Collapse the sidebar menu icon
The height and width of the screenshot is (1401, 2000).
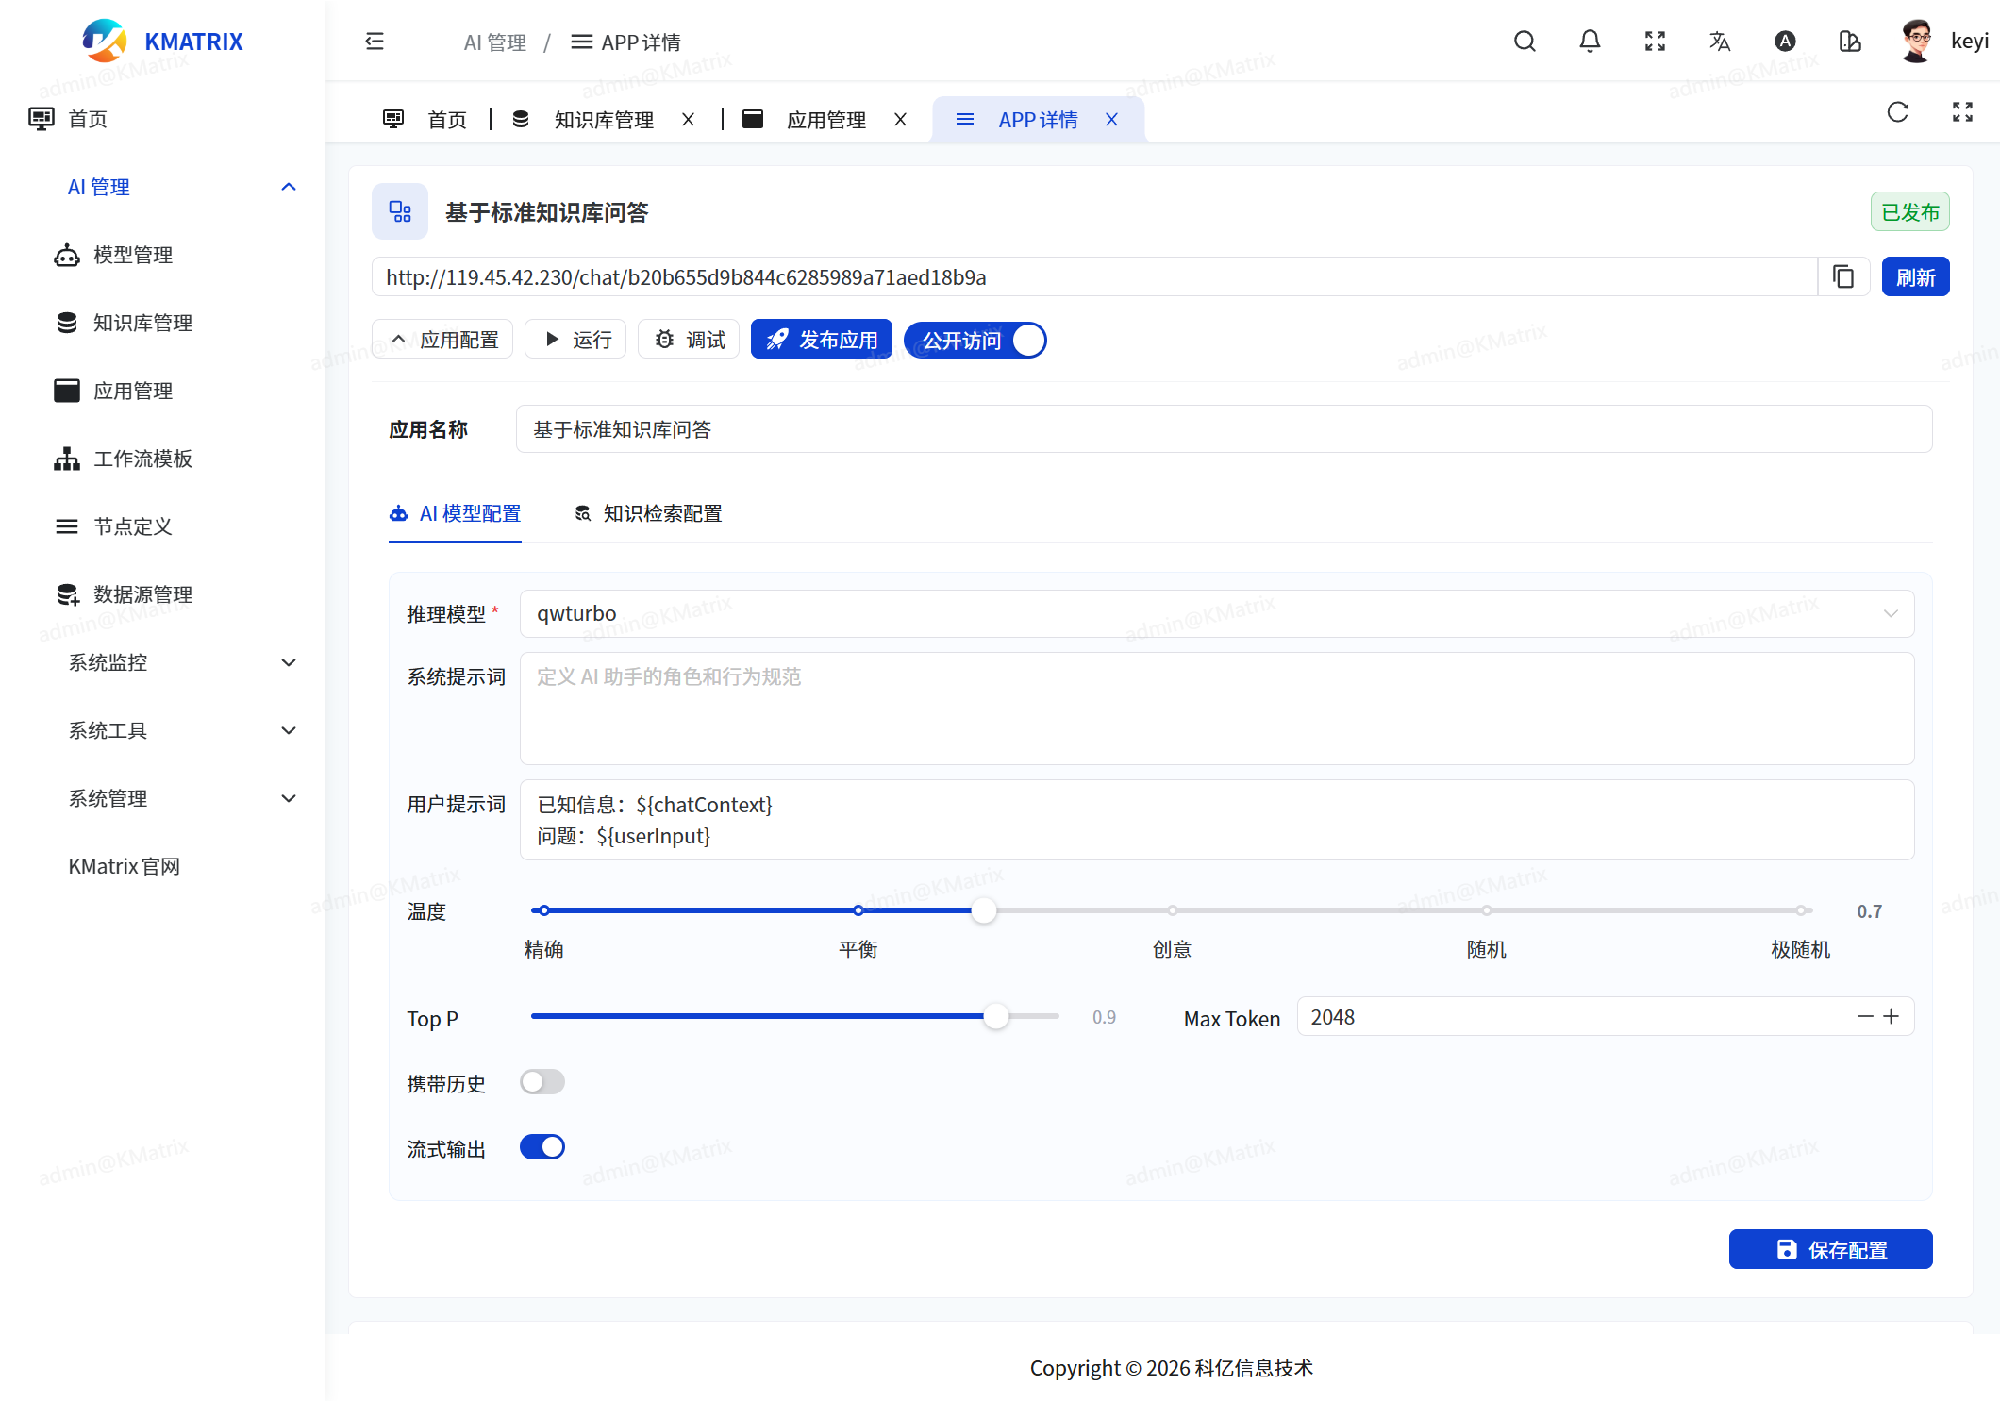[375, 42]
